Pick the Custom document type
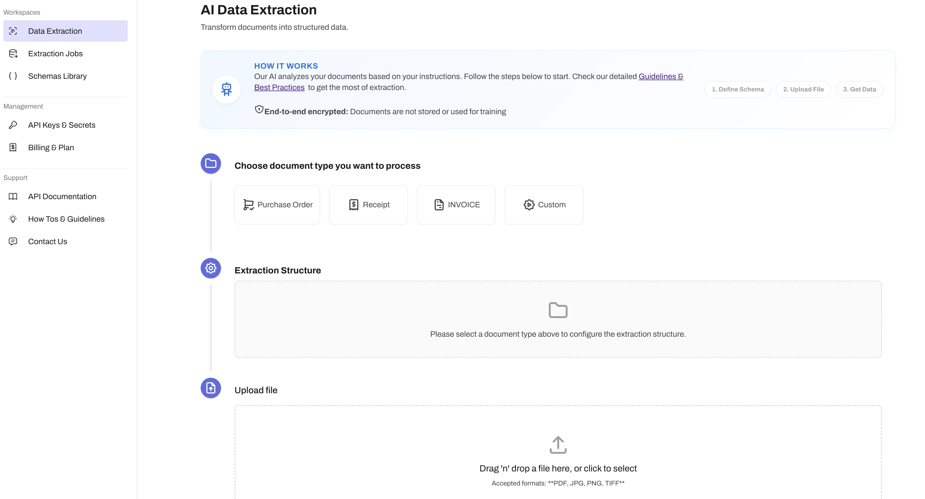The height and width of the screenshot is (499, 925). tap(544, 204)
